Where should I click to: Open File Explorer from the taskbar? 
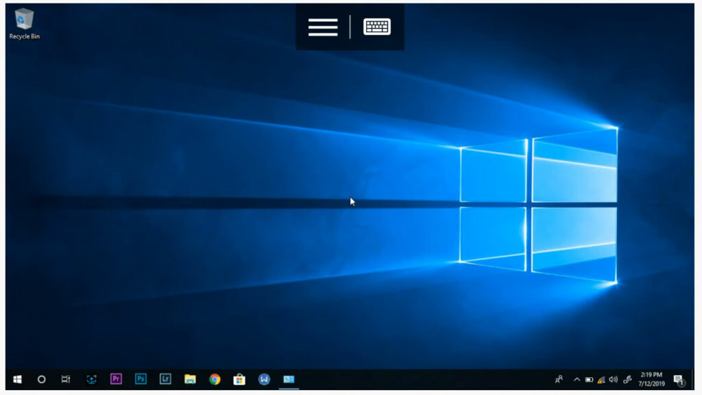190,379
